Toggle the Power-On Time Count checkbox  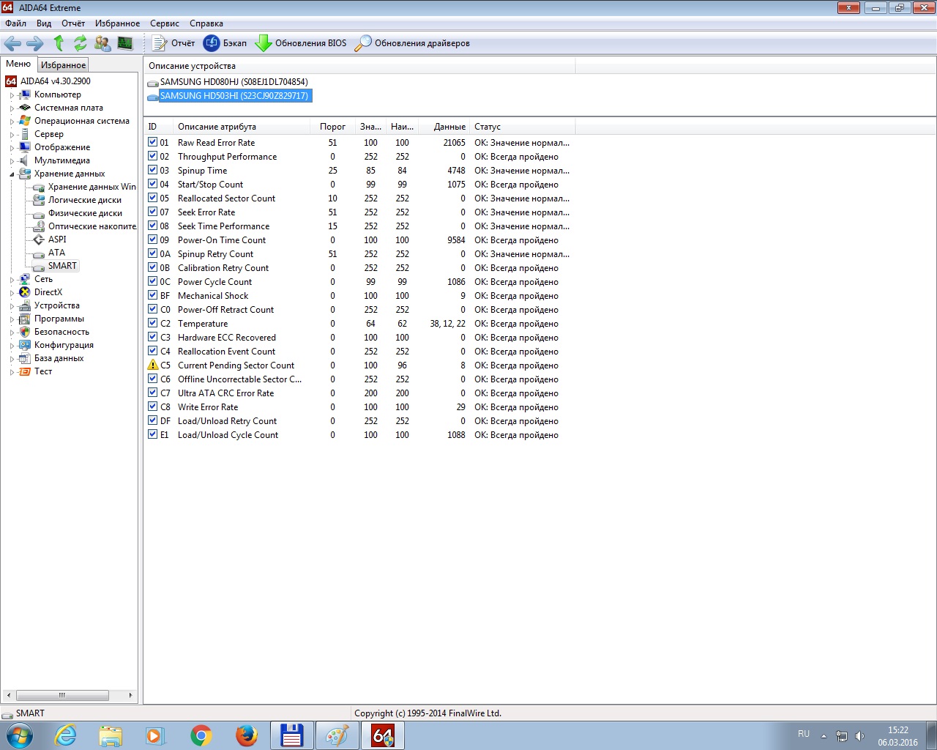click(153, 240)
